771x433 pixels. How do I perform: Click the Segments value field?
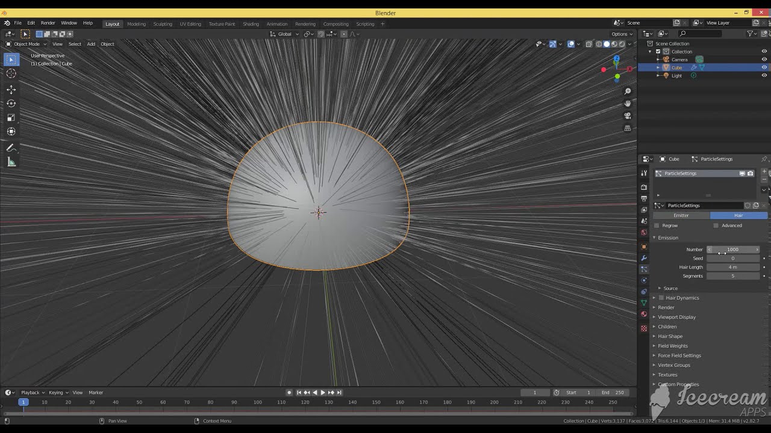[x=732, y=276]
